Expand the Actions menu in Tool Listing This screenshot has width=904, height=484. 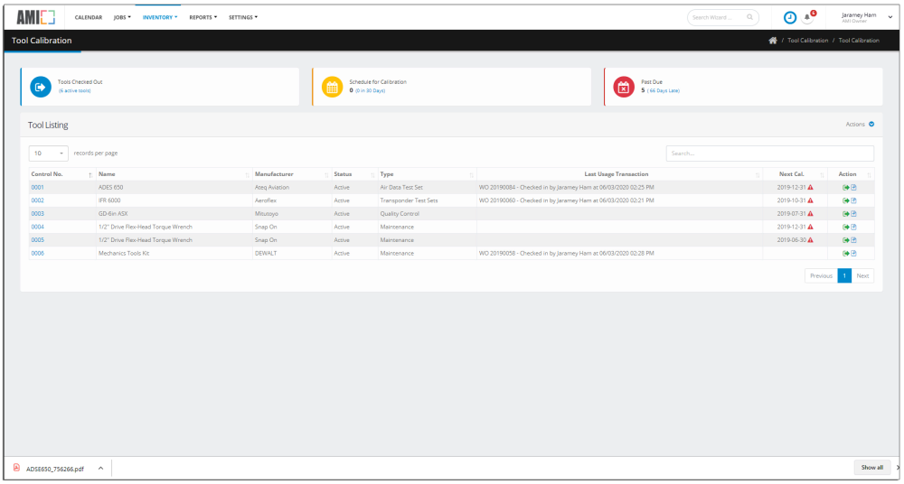[x=860, y=124]
